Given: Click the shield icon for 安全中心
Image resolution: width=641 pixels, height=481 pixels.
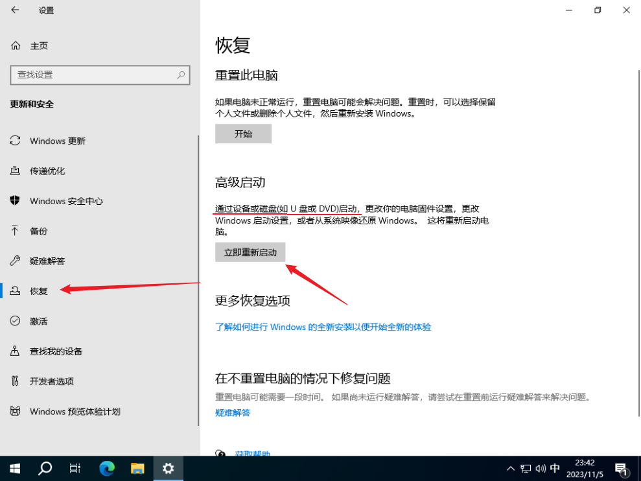Looking at the screenshot, I should click(x=15, y=200).
